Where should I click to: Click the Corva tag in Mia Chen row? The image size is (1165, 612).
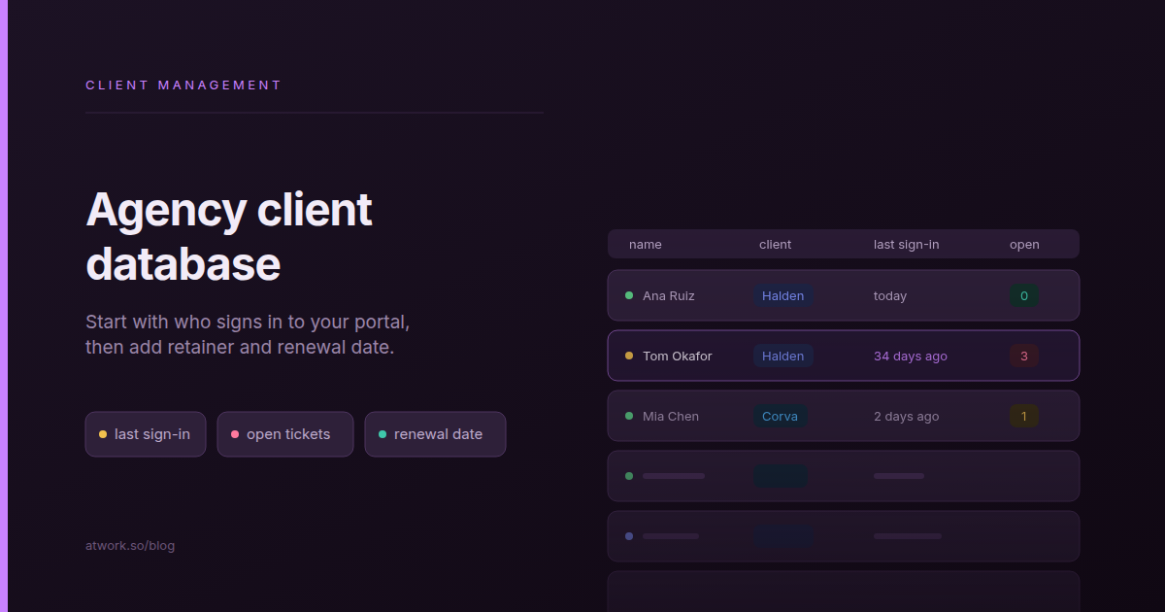pos(780,417)
